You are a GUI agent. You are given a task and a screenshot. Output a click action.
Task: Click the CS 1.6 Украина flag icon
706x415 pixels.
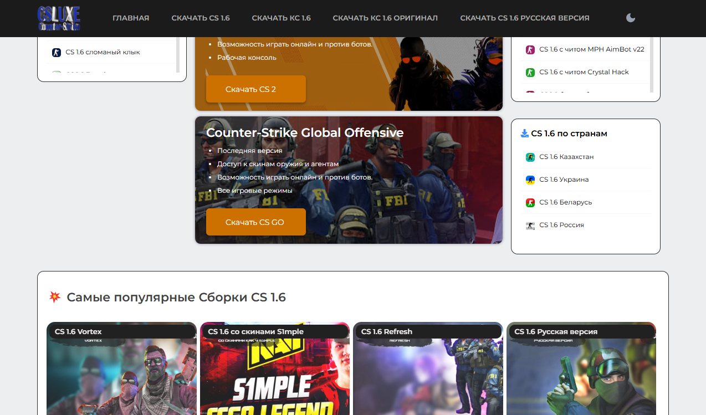pyautogui.click(x=530, y=180)
